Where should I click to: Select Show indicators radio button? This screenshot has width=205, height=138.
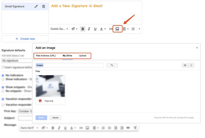pyautogui.click(x=3, y=79)
